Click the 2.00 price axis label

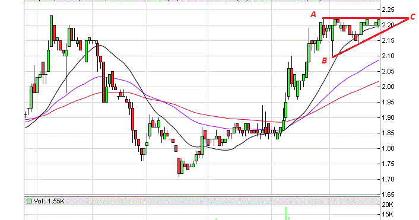click(388, 87)
